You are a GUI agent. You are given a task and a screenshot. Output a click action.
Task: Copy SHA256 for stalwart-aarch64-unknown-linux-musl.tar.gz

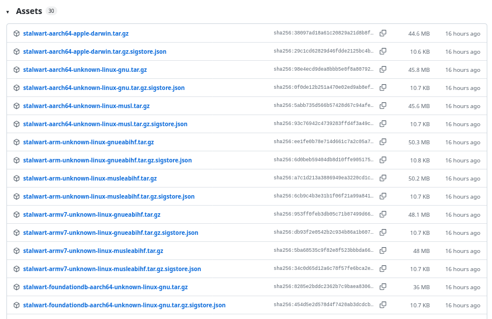click(383, 106)
